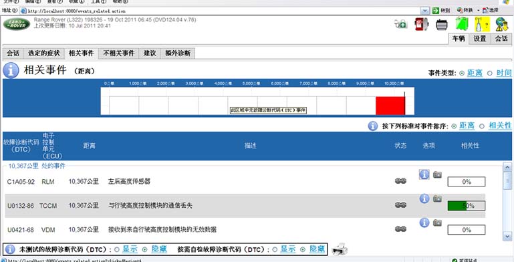The width and height of the screenshot is (514, 262).
Task: Open the 建议 tab
Action: coord(150,53)
